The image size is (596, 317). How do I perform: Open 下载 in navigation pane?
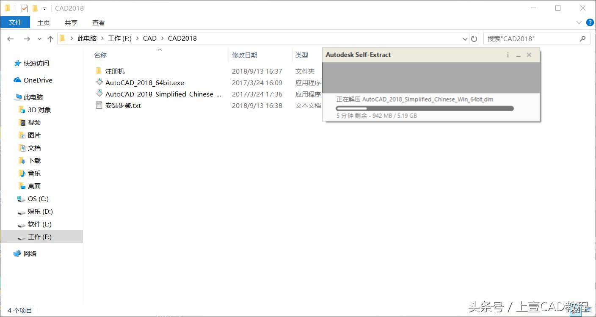[34, 160]
